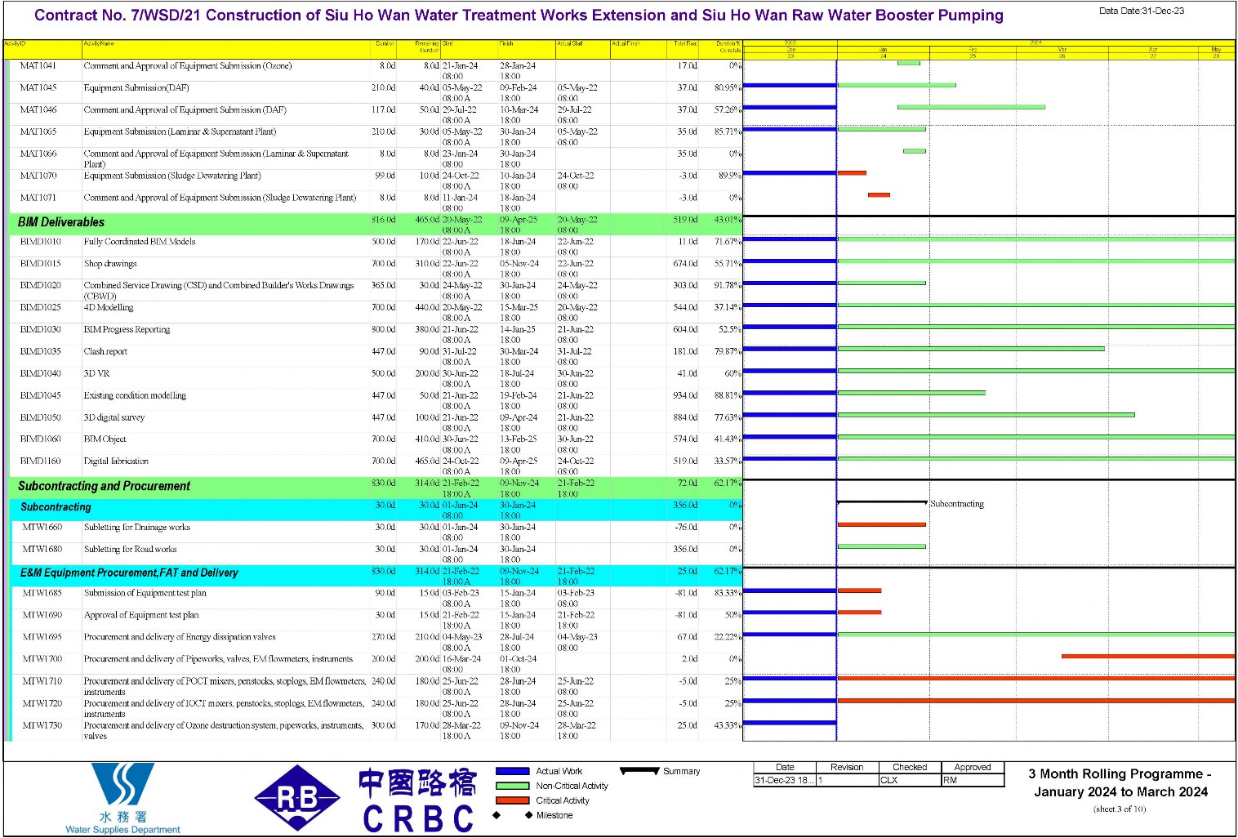1238x838 pixels.
Task: Click the green Gantt bar for MAT1041
Action: tap(908, 63)
